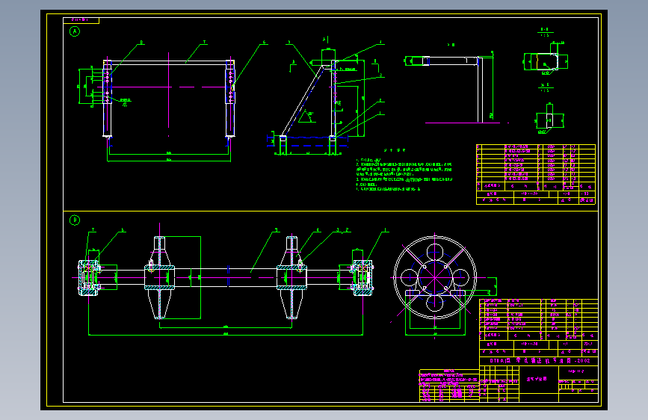The image size is (648, 420).
Task: Select the title line ending in -2002
Action: pyautogui.click(x=540, y=360)
